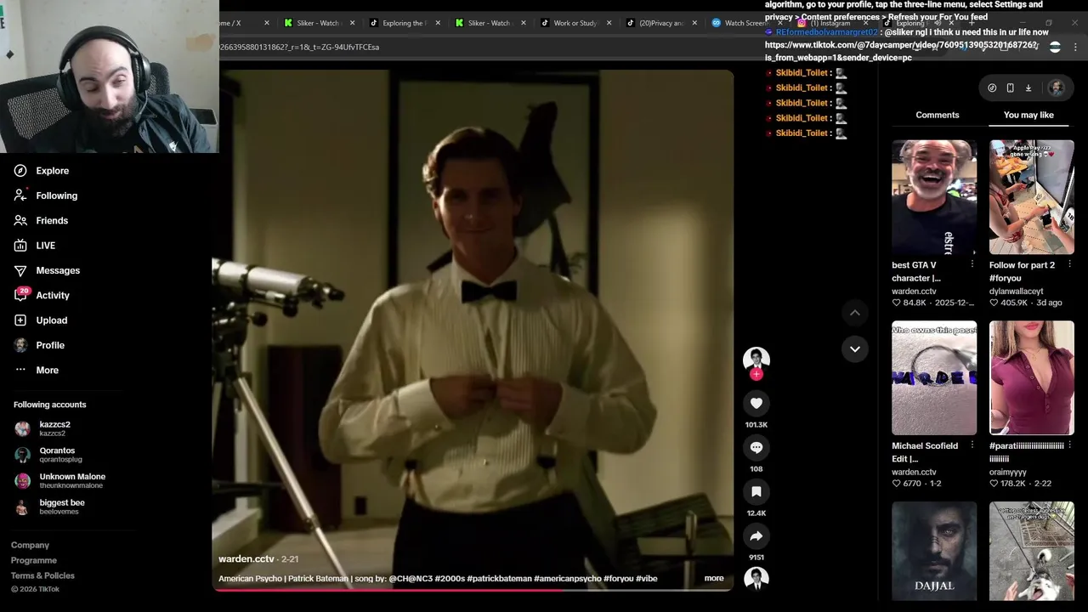Switch to the Comments tab

(x=938, y=115)
